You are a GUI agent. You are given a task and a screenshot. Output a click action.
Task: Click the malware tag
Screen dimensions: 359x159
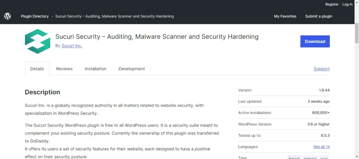point(310,157)
